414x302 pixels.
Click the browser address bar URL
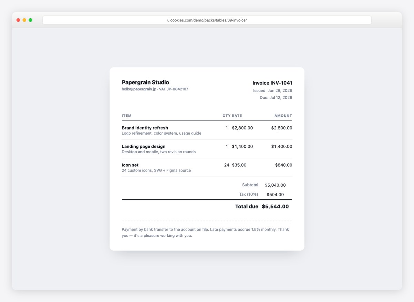pos(207,20)
